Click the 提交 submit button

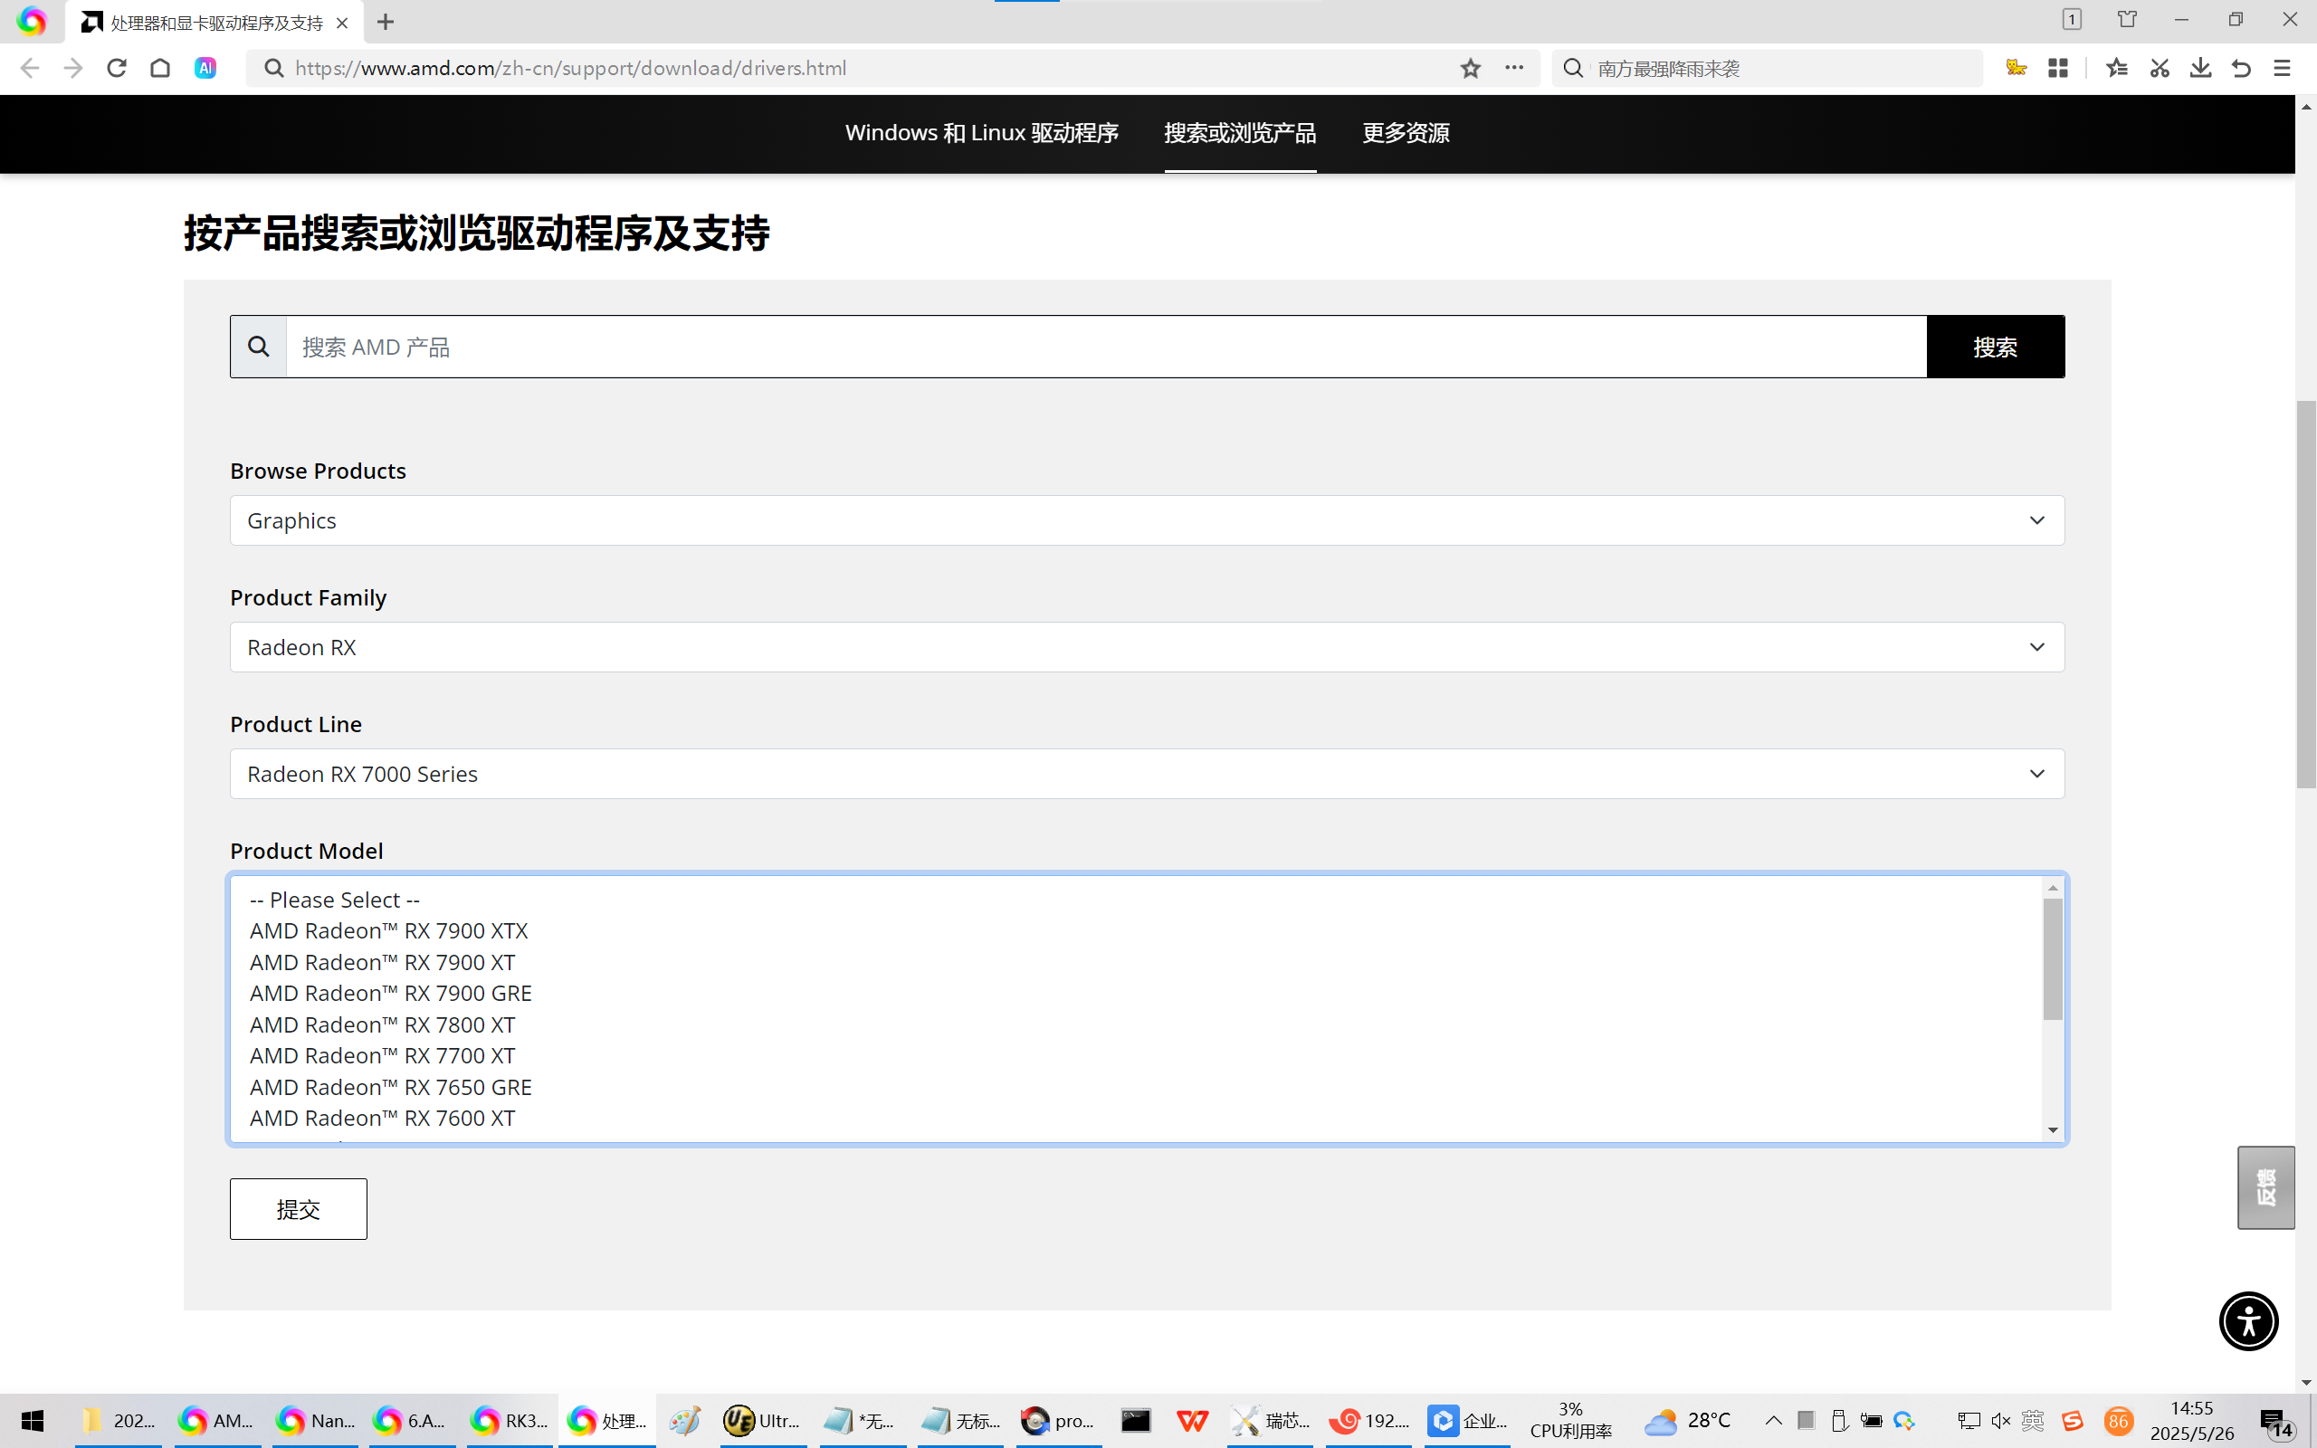[298, 1208]
